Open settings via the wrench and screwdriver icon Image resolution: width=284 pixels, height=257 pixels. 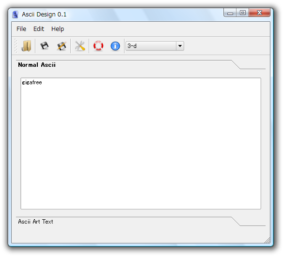(x=80, y=46)
